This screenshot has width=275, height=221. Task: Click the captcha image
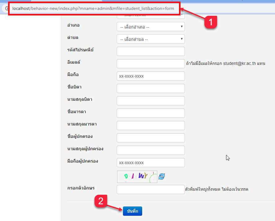pyautogui.click(x=137, y=177)
